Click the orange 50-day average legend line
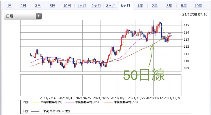The width and height of the screenshot is (211, 115). click(x=109, y=102)
